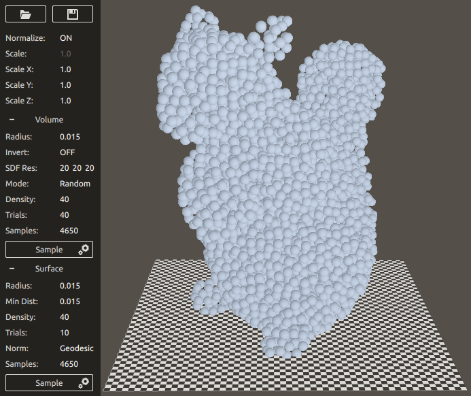Click the sampled sphere model in viewport
The image size is (471, 396).
(x=271, y=180)
